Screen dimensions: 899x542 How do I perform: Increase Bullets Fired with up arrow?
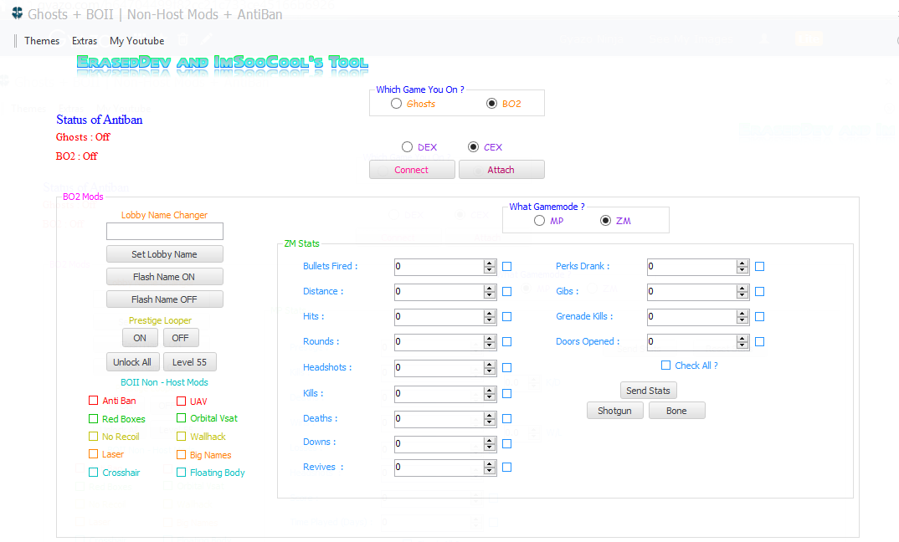[490, 263]
